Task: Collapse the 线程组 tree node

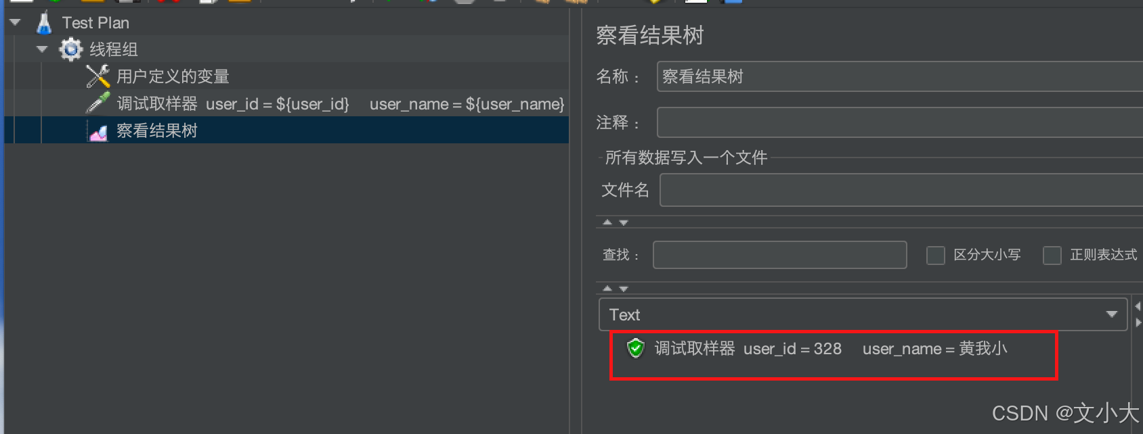Action: [42, 49]
